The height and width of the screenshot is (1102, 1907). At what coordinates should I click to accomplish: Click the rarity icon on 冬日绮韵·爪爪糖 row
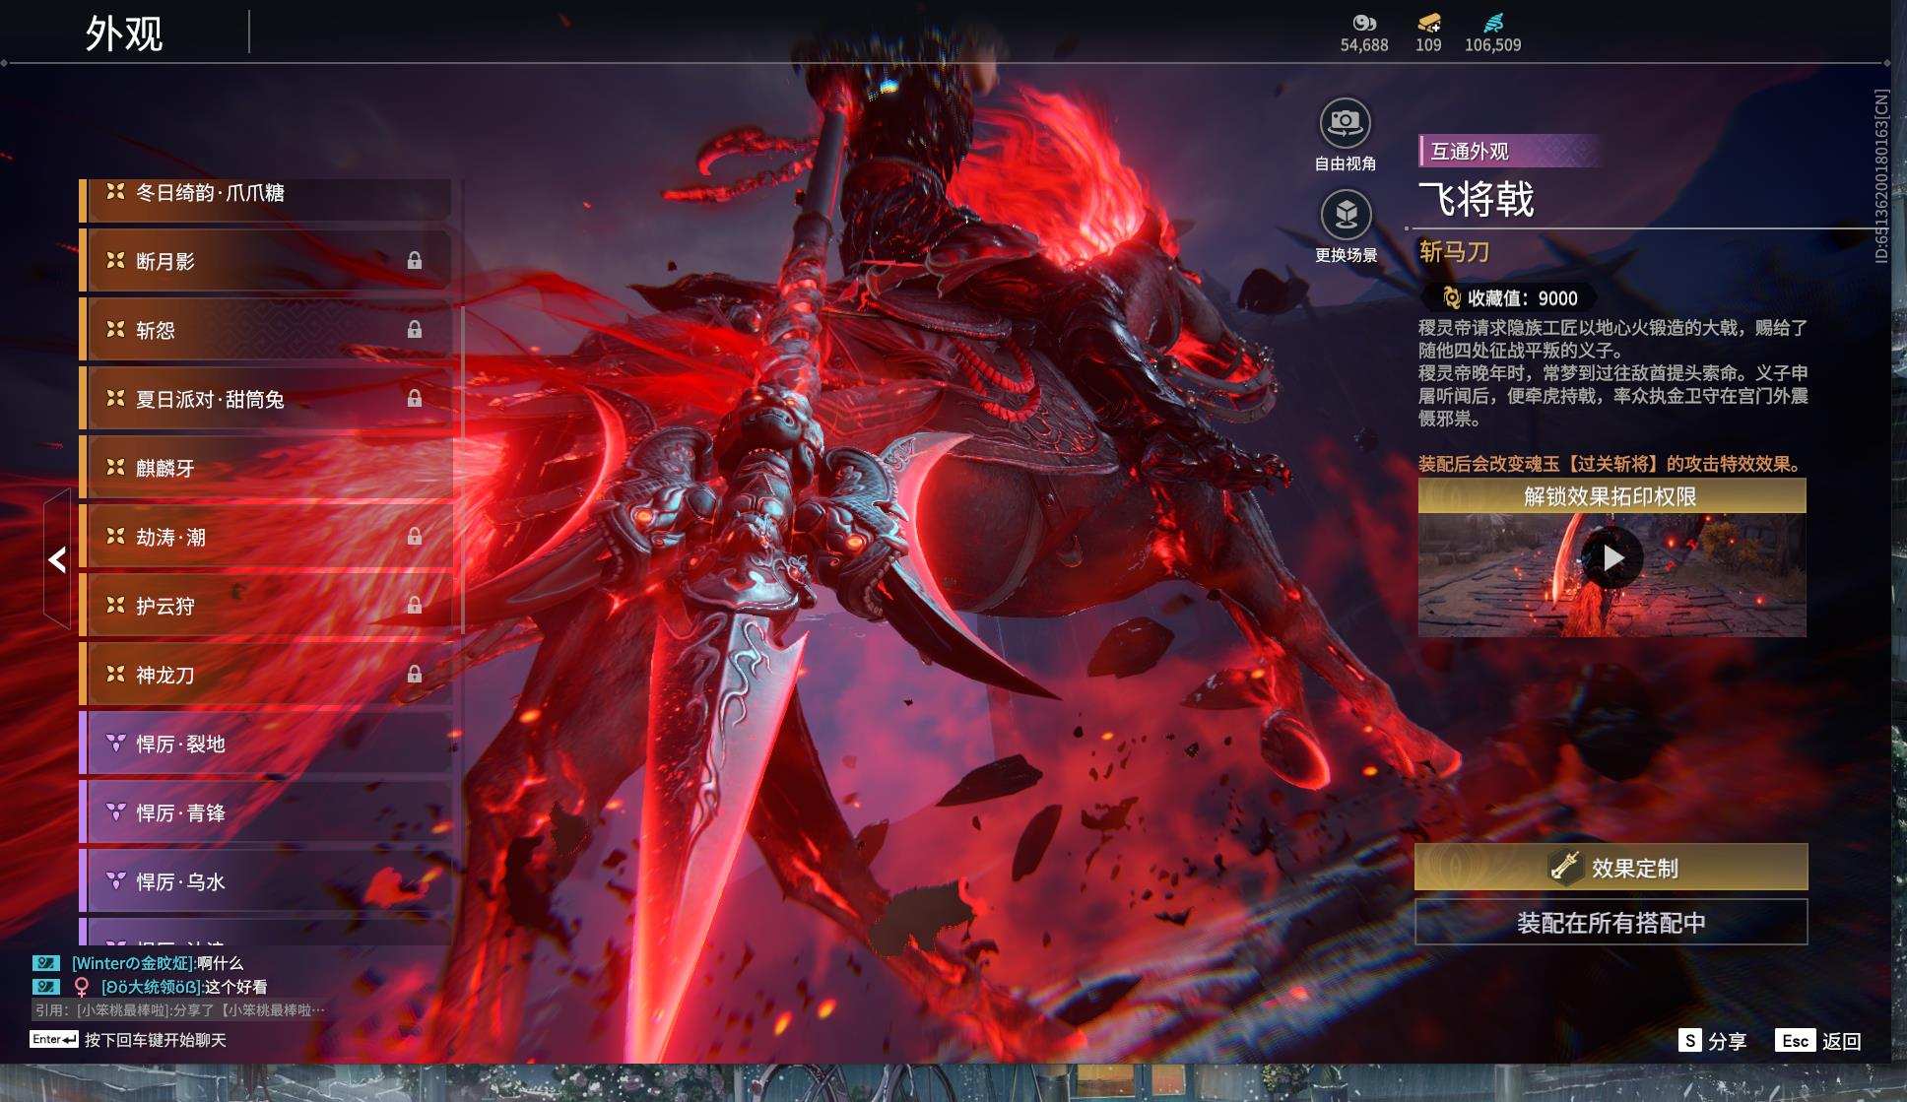coord(115,191)
